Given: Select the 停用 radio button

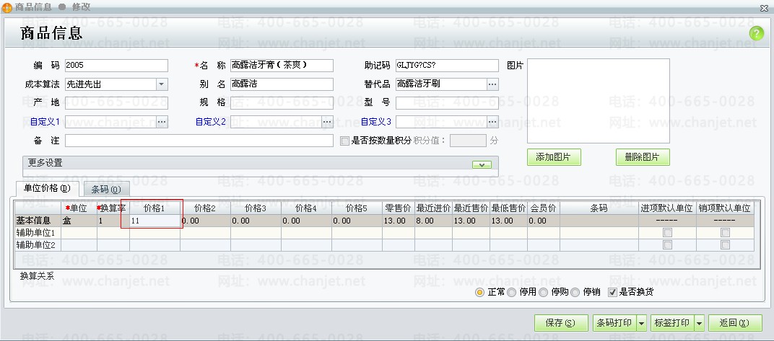Looking at the screenshot, I should click(512, 293).
